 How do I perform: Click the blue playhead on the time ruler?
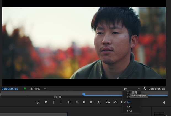click(84, 94)
